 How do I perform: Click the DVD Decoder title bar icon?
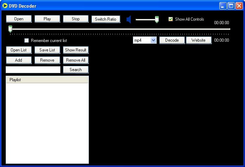5,6
